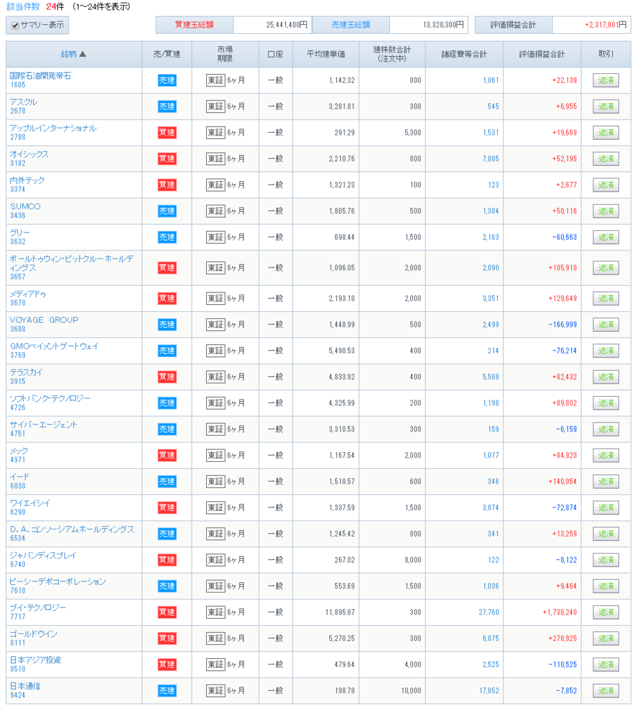
Task: Open グリー stock link
Action: 20,232
